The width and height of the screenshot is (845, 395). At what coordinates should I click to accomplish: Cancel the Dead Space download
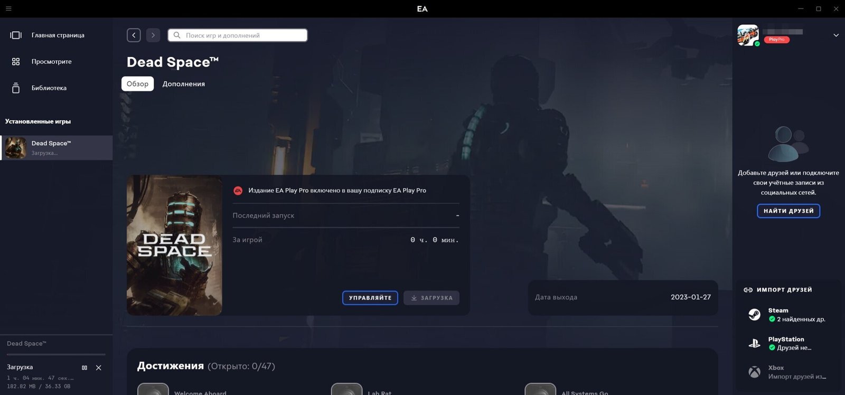click(99, 368)
